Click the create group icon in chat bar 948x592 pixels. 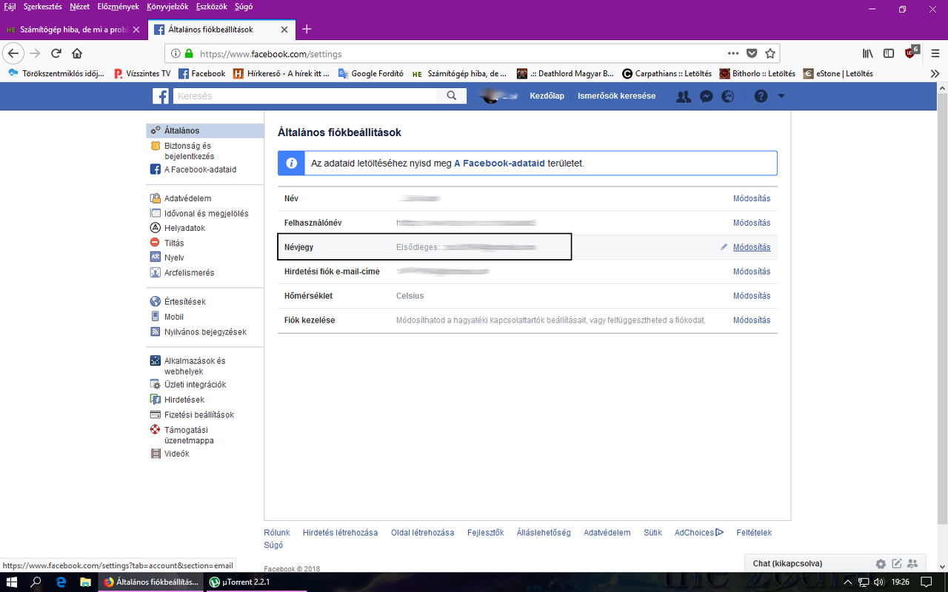coord(912,564)
